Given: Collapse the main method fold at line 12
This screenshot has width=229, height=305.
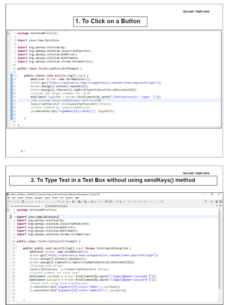Looking at the screenshot, I should pos(16,248).
